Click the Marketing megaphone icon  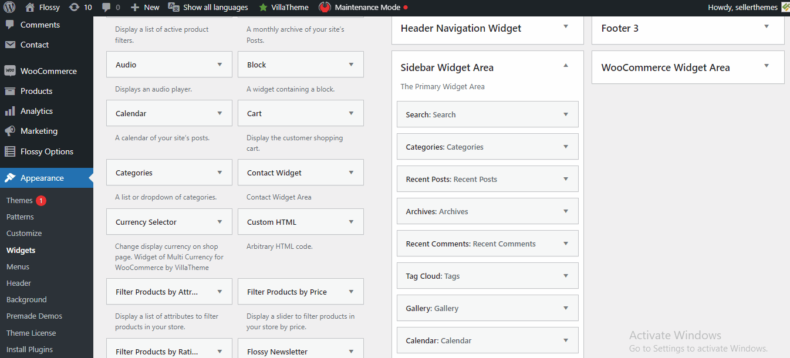10,131
